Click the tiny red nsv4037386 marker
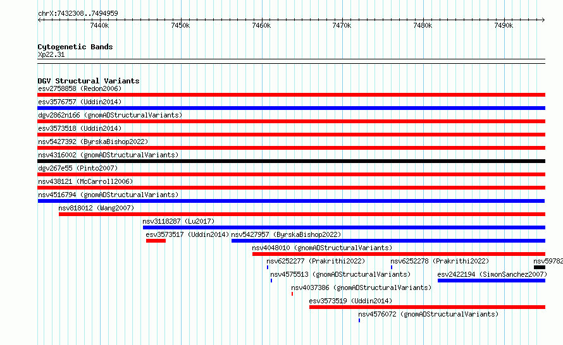Image resolution: width=563 pixels, height=345 pixels. (292, 294)
